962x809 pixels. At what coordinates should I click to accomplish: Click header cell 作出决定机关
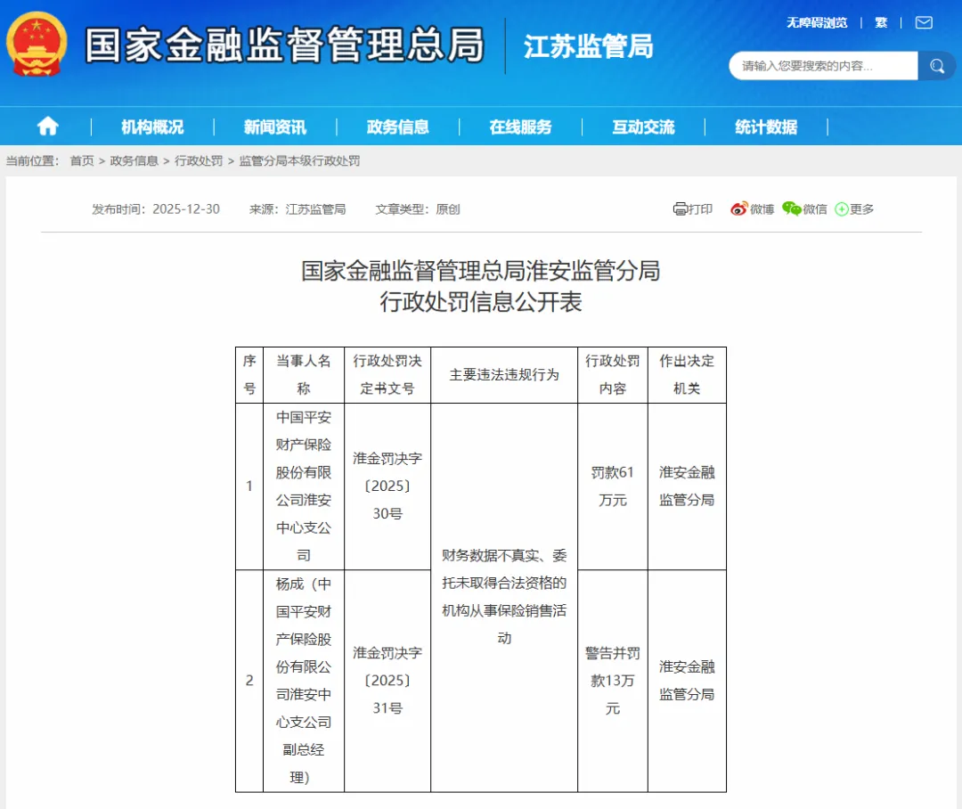pos(687,374)
